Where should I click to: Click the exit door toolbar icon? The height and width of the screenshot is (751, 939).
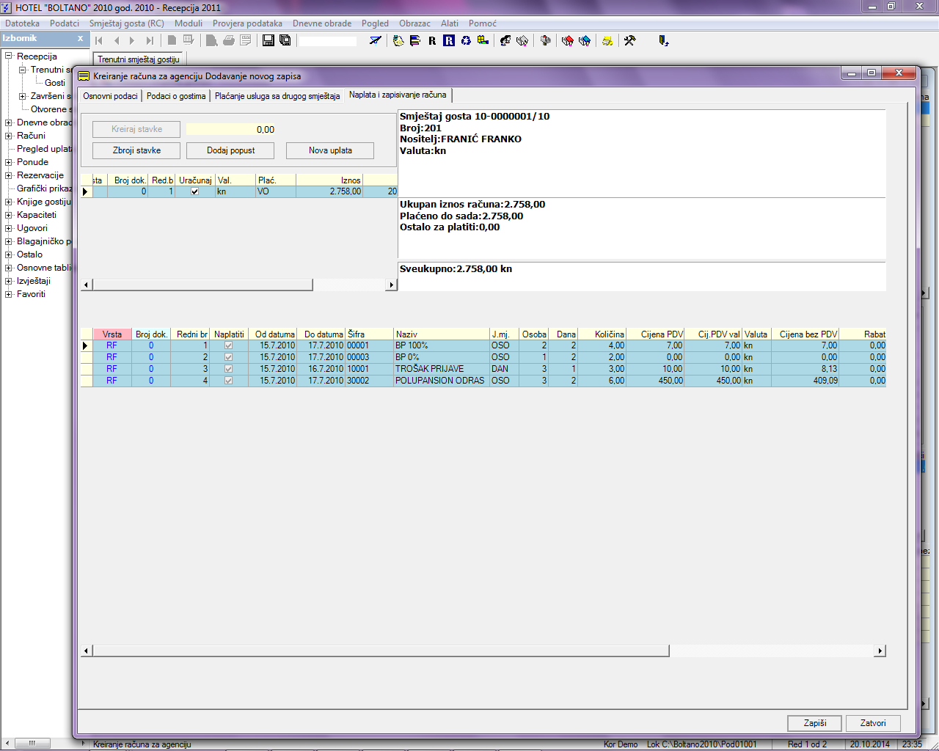663,40
